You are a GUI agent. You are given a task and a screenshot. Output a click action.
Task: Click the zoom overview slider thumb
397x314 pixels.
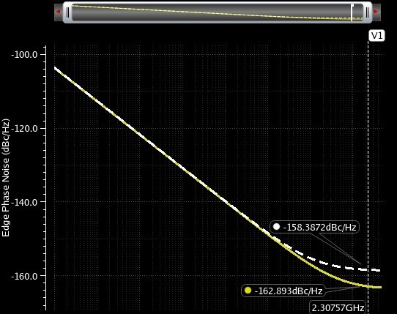point(218,12)
